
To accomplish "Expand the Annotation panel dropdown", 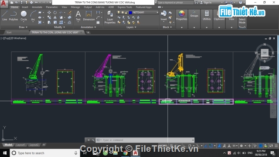I will coord(88,27).
